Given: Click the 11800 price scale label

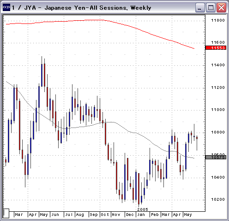Looking at the screenshot, I should pos(218,20).
